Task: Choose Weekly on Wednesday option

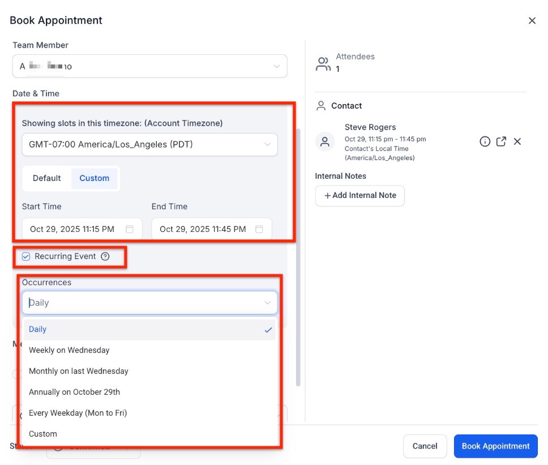Action: 69,350
